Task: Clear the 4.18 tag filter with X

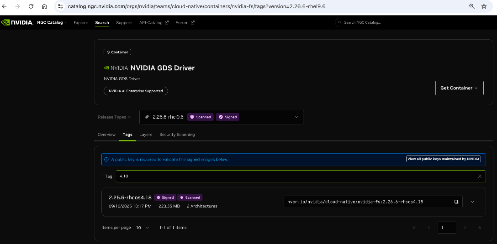Action: click(480, 177)
